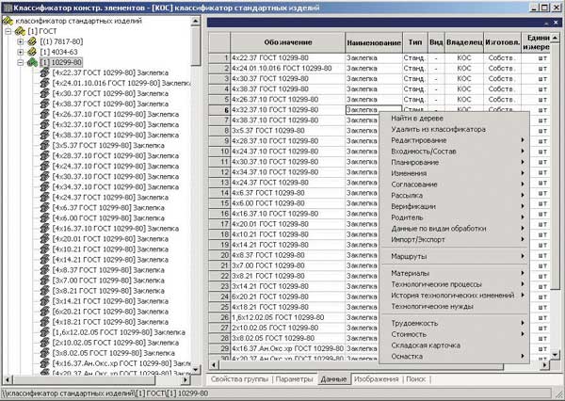Open Входимость/Состав submenu
Viewport: 565px width, 401px height.
click(x=455, y=152)
